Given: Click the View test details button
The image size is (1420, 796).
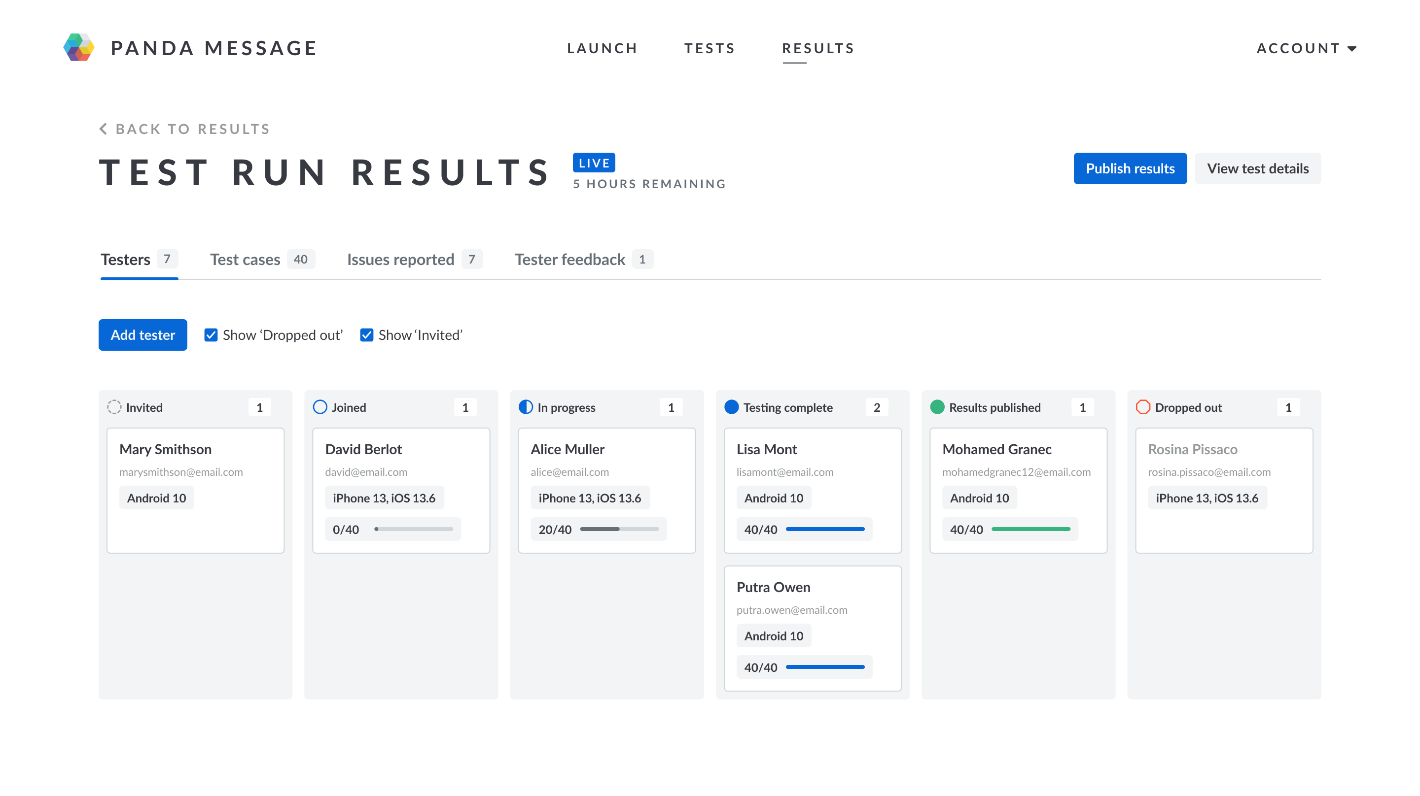Looking at the screenshot, I should [x=1257, y=168].
